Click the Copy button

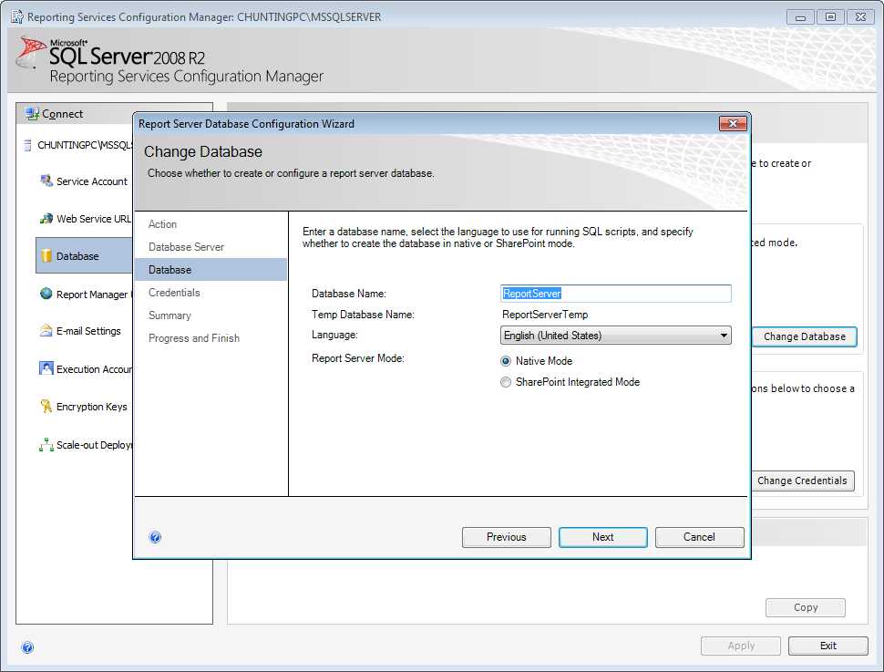(806, 607)
